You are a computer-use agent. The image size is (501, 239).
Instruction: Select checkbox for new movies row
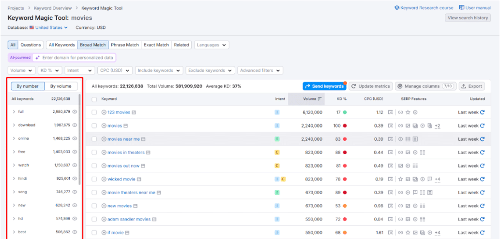tap(94, 206)
